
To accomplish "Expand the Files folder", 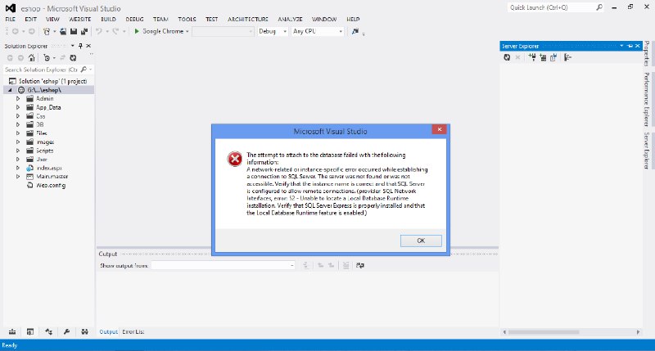I will (18, 133).
